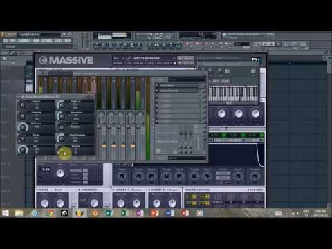Turn the first white knob below the piano
332x249 pixels.
(221, 113)
